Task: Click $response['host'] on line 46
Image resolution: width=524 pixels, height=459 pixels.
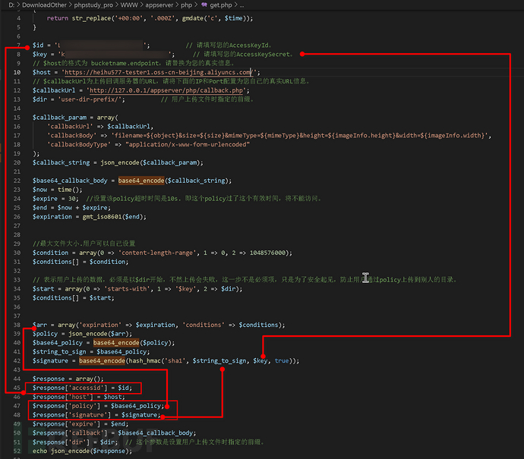Action: pos(63,397)
